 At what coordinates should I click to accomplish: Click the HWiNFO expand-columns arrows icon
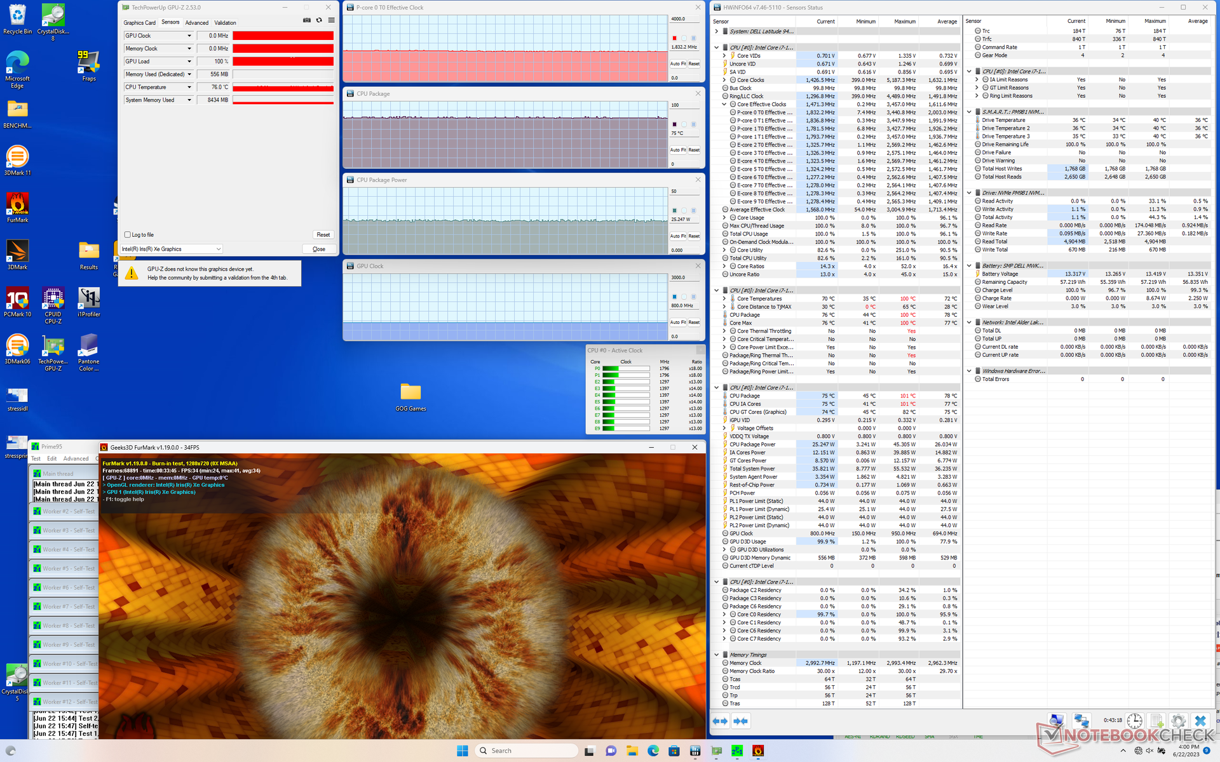[720, 721]
